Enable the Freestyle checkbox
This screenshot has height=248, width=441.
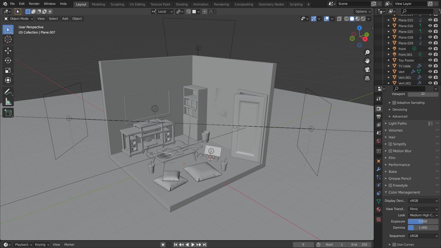pyautogui.click(x=390, y=186)
